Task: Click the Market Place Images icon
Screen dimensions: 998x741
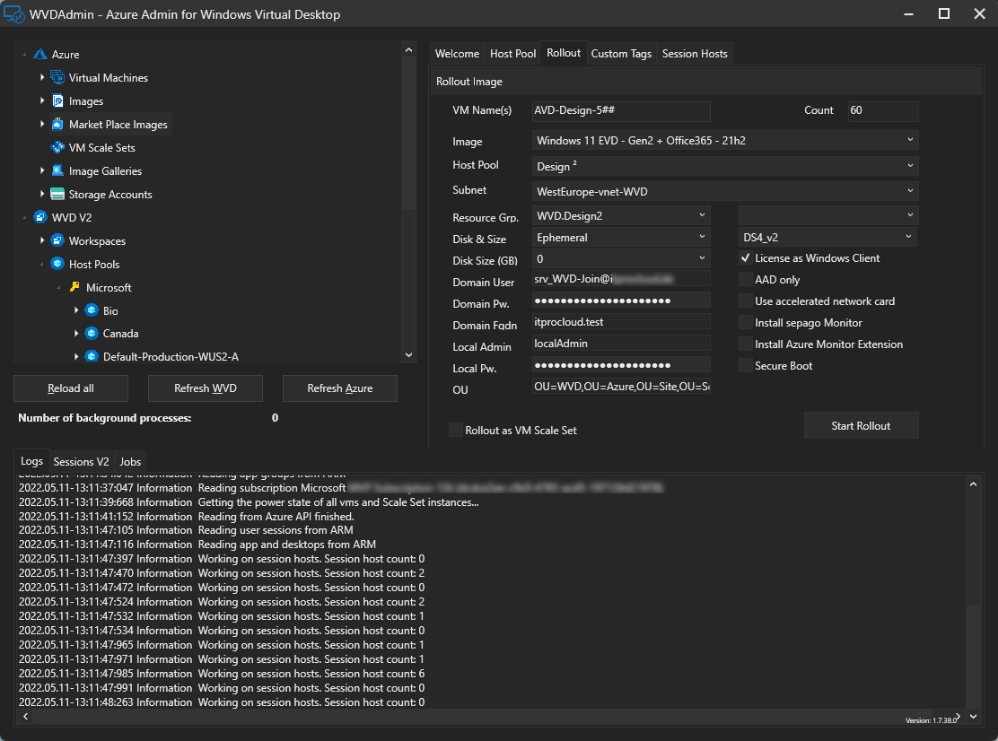Action: 57,124
